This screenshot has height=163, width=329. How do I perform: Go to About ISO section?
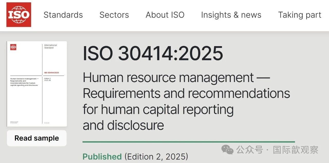(165, 15)
